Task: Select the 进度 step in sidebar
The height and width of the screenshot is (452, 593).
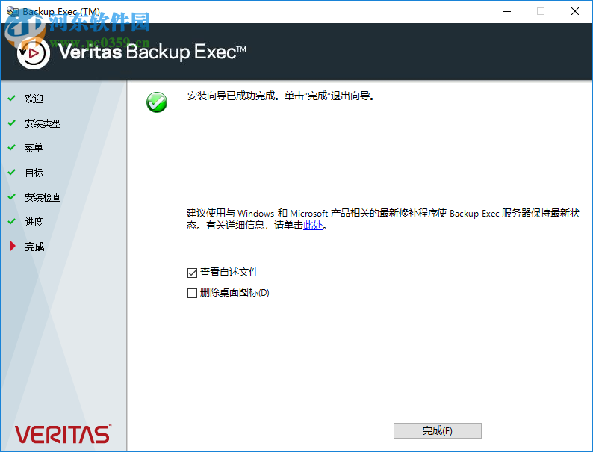Action: coord(34,222)
